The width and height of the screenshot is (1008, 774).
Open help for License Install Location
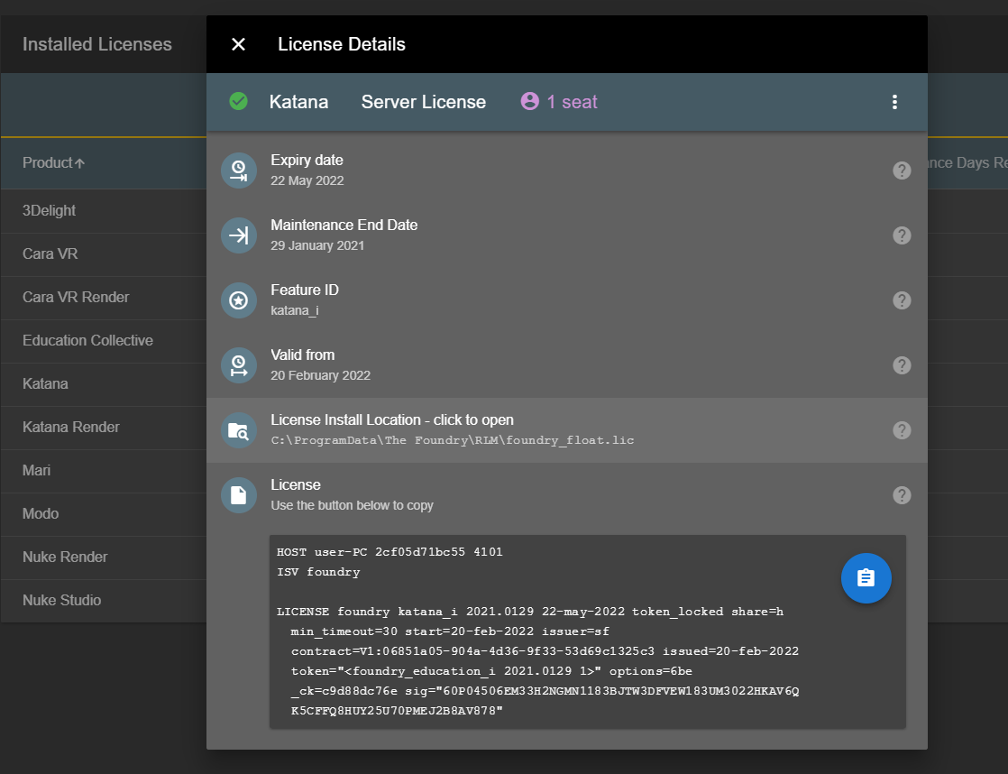tap(902, 430)
